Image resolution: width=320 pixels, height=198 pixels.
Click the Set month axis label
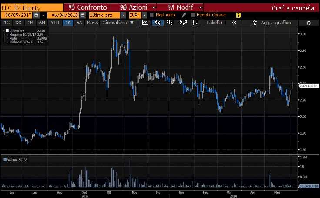(x=84, y=192)
